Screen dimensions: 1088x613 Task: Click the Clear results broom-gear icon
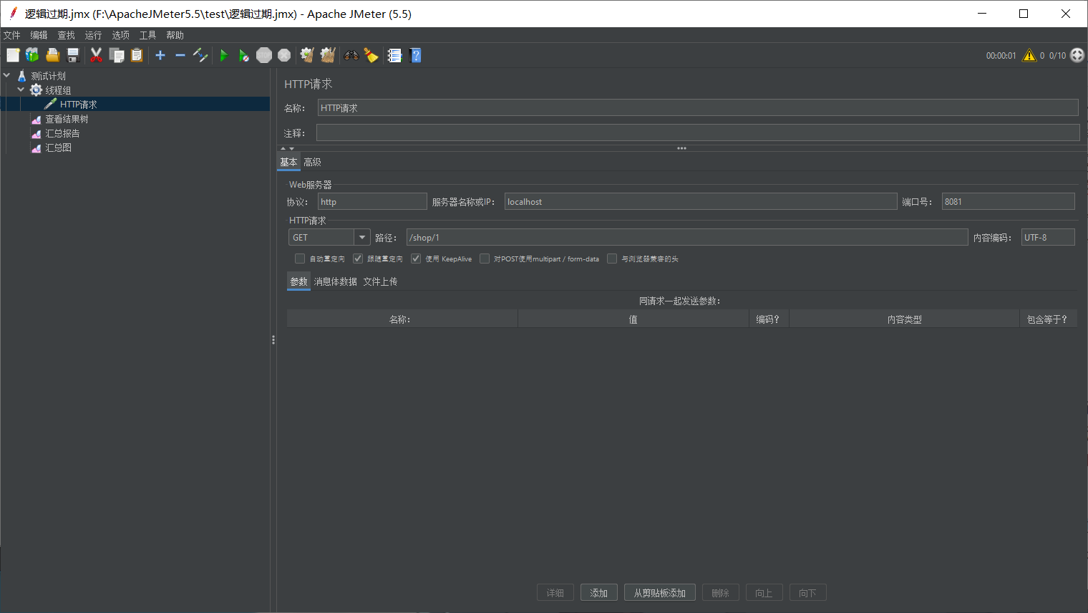307,55
